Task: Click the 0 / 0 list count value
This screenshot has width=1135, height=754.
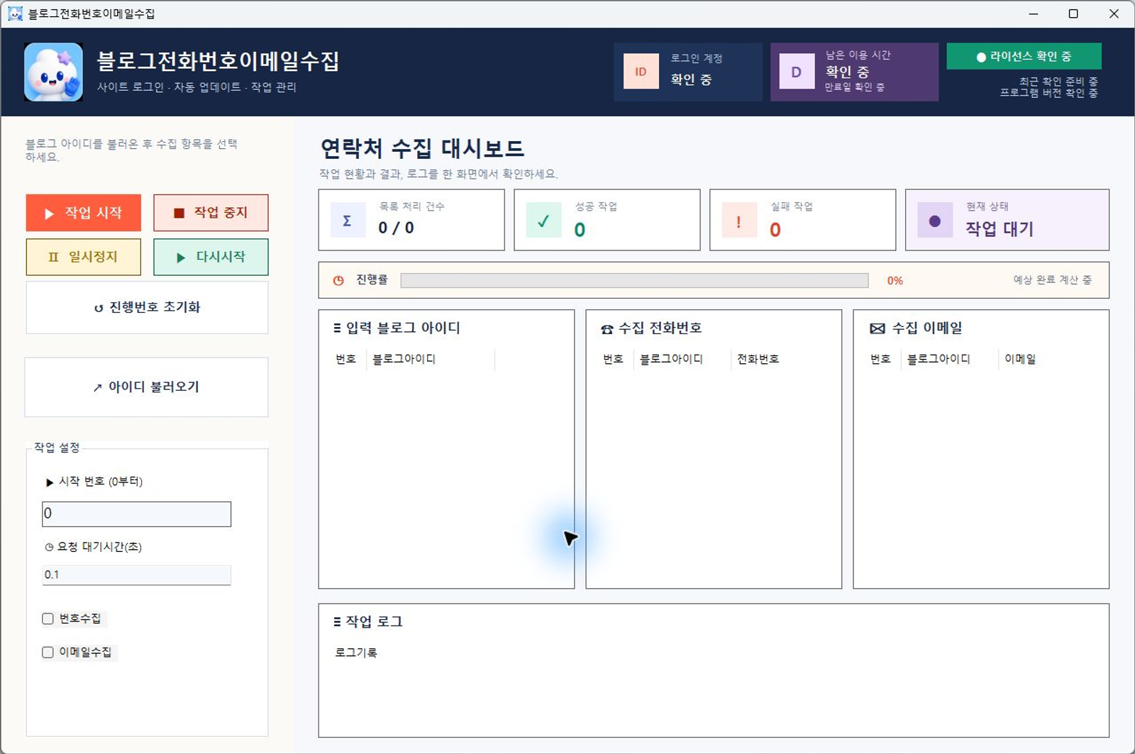Action: tap(396, 228)
